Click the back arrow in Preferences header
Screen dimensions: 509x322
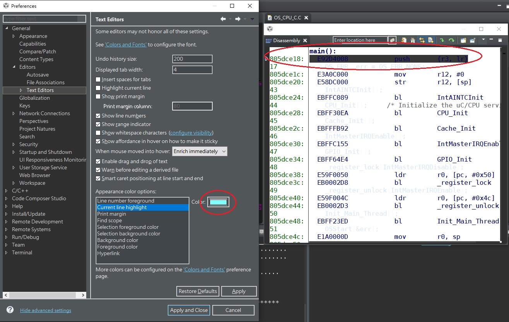click(223, 19)
